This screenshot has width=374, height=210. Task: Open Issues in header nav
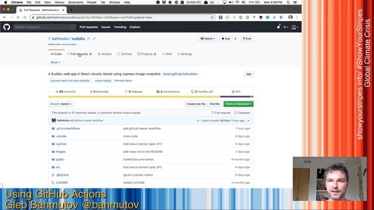point(106,27)
